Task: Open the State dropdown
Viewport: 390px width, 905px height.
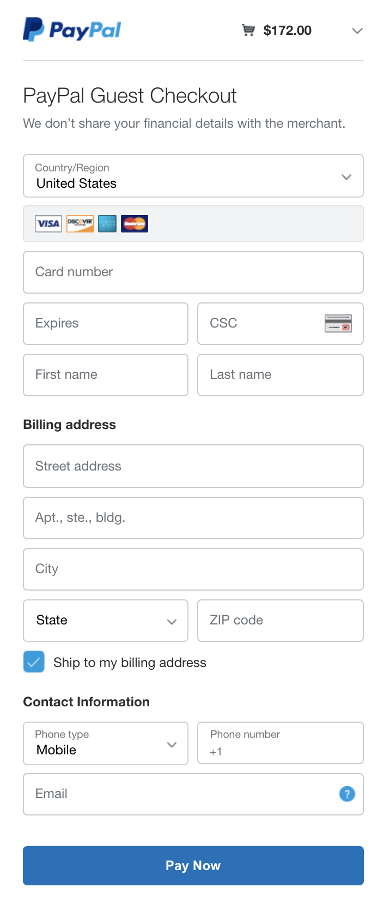Action: pyautogui.click(x=106, y=621)
